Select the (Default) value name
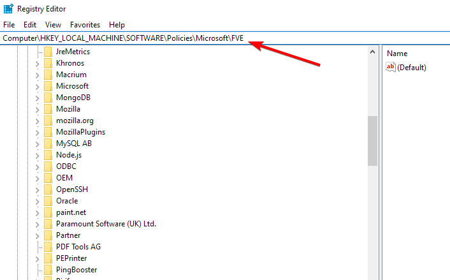The height and width of the screenshot is (280, 450). tap(412, 68)
